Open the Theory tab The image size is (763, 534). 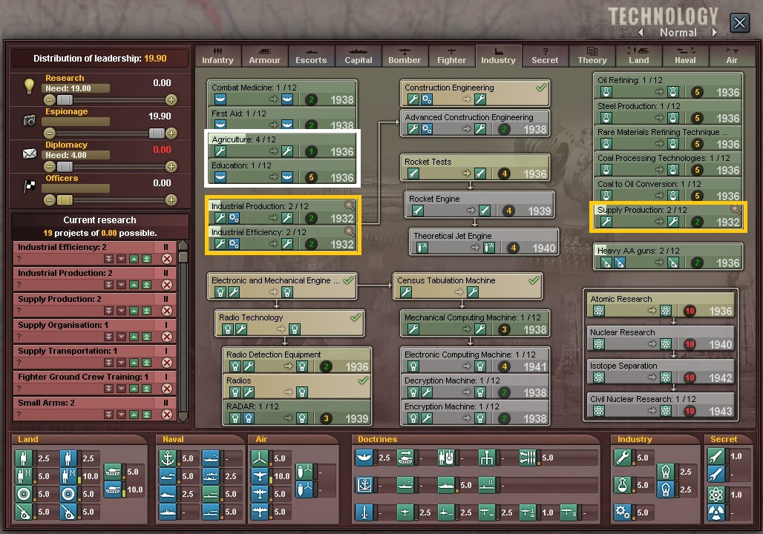[592, 56]
